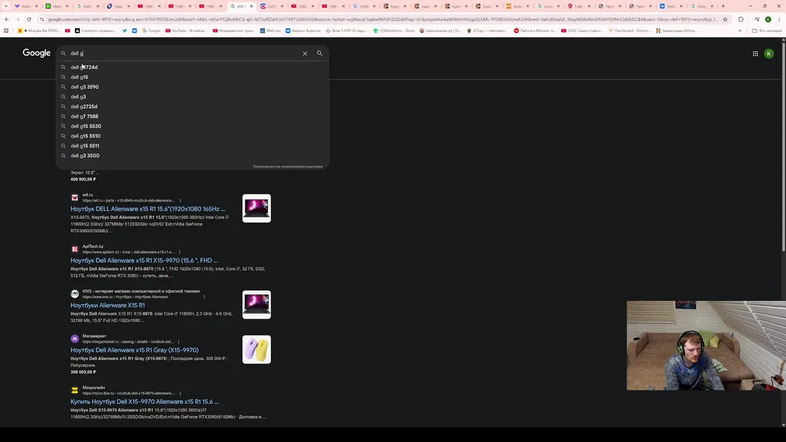Open wit.ru Alienware x15 R1 result link
786x442 pixels.
(147, 209)
